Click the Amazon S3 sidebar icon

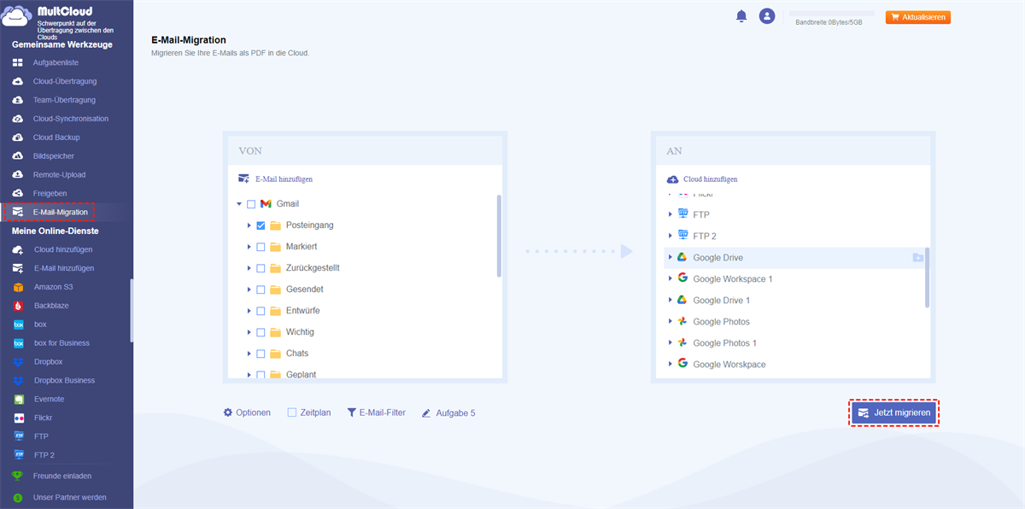18,287
